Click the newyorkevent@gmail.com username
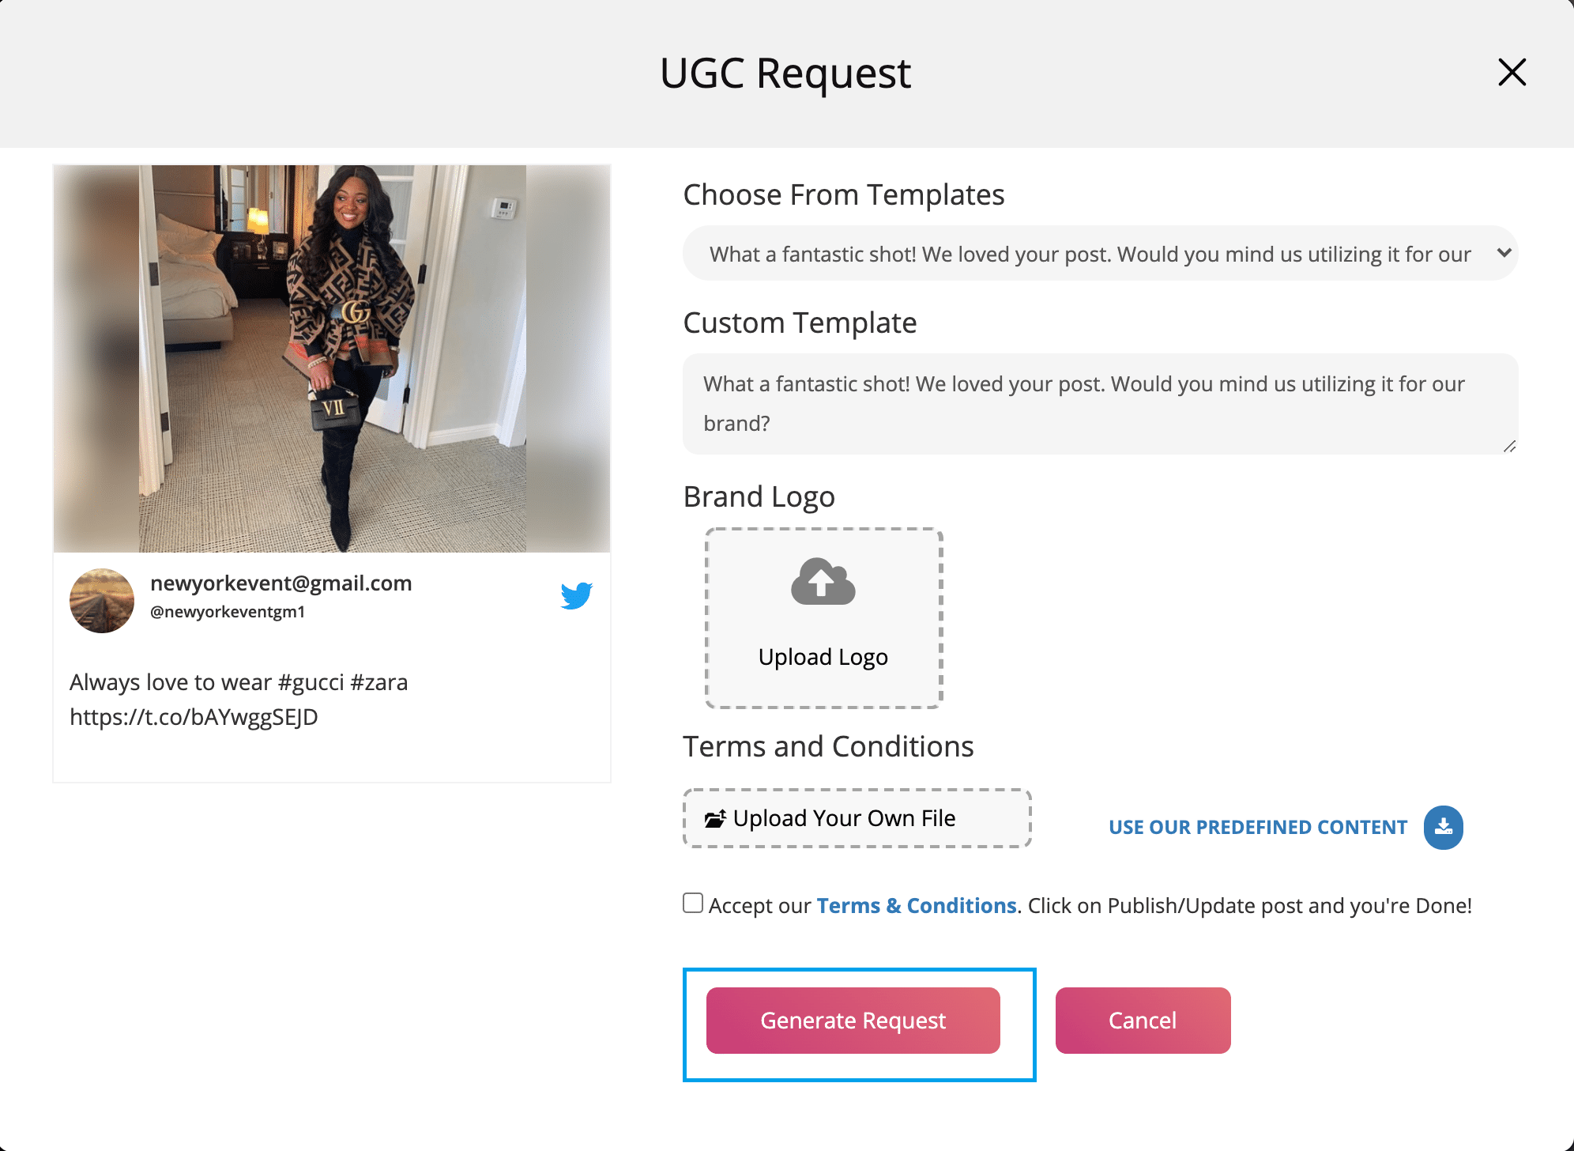The image size is (1574, 1151). [x=281, y=583]
